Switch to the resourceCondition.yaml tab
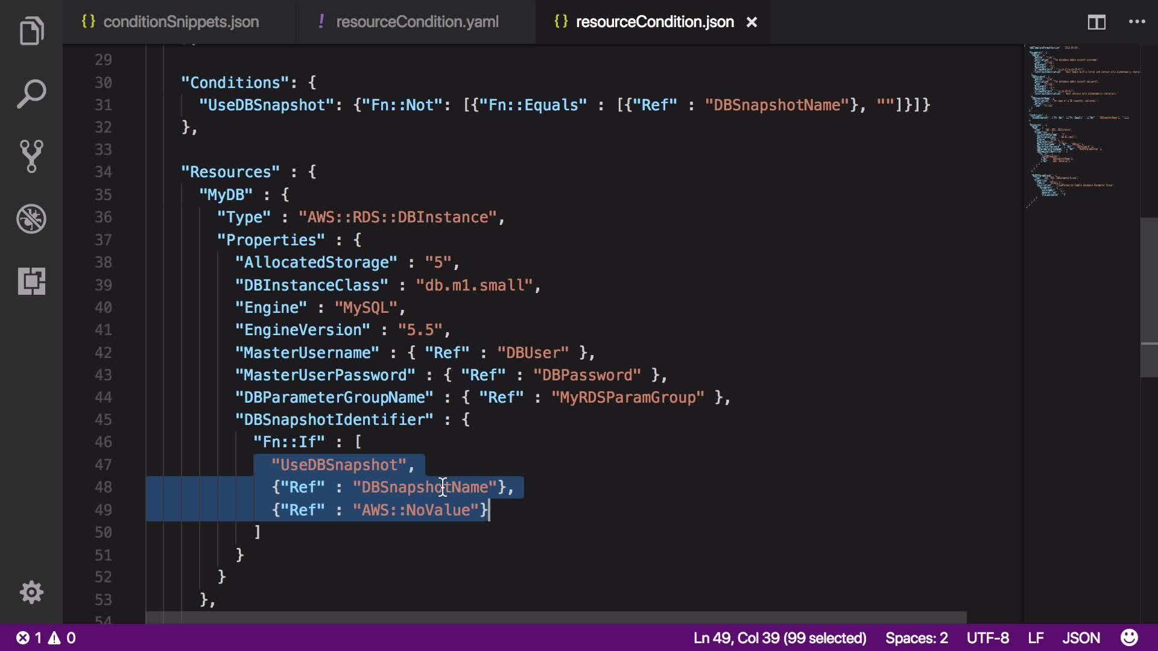The height and width of the screenshot is (651, 1158). coord(417,22)
